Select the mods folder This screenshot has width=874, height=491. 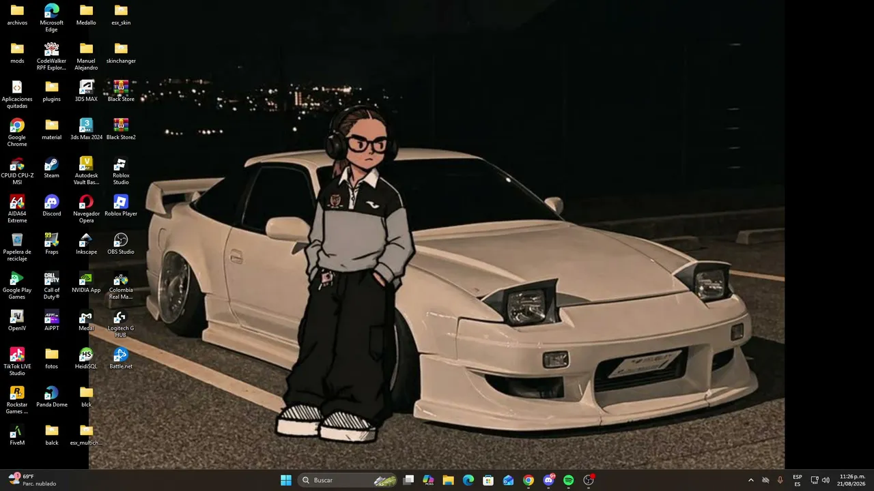click(17, 53)
